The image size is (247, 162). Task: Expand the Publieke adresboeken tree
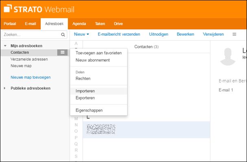coord(5,88)
